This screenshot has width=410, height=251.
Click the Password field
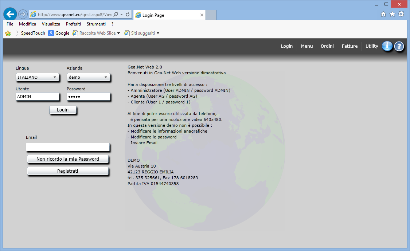tap(89, 97)
